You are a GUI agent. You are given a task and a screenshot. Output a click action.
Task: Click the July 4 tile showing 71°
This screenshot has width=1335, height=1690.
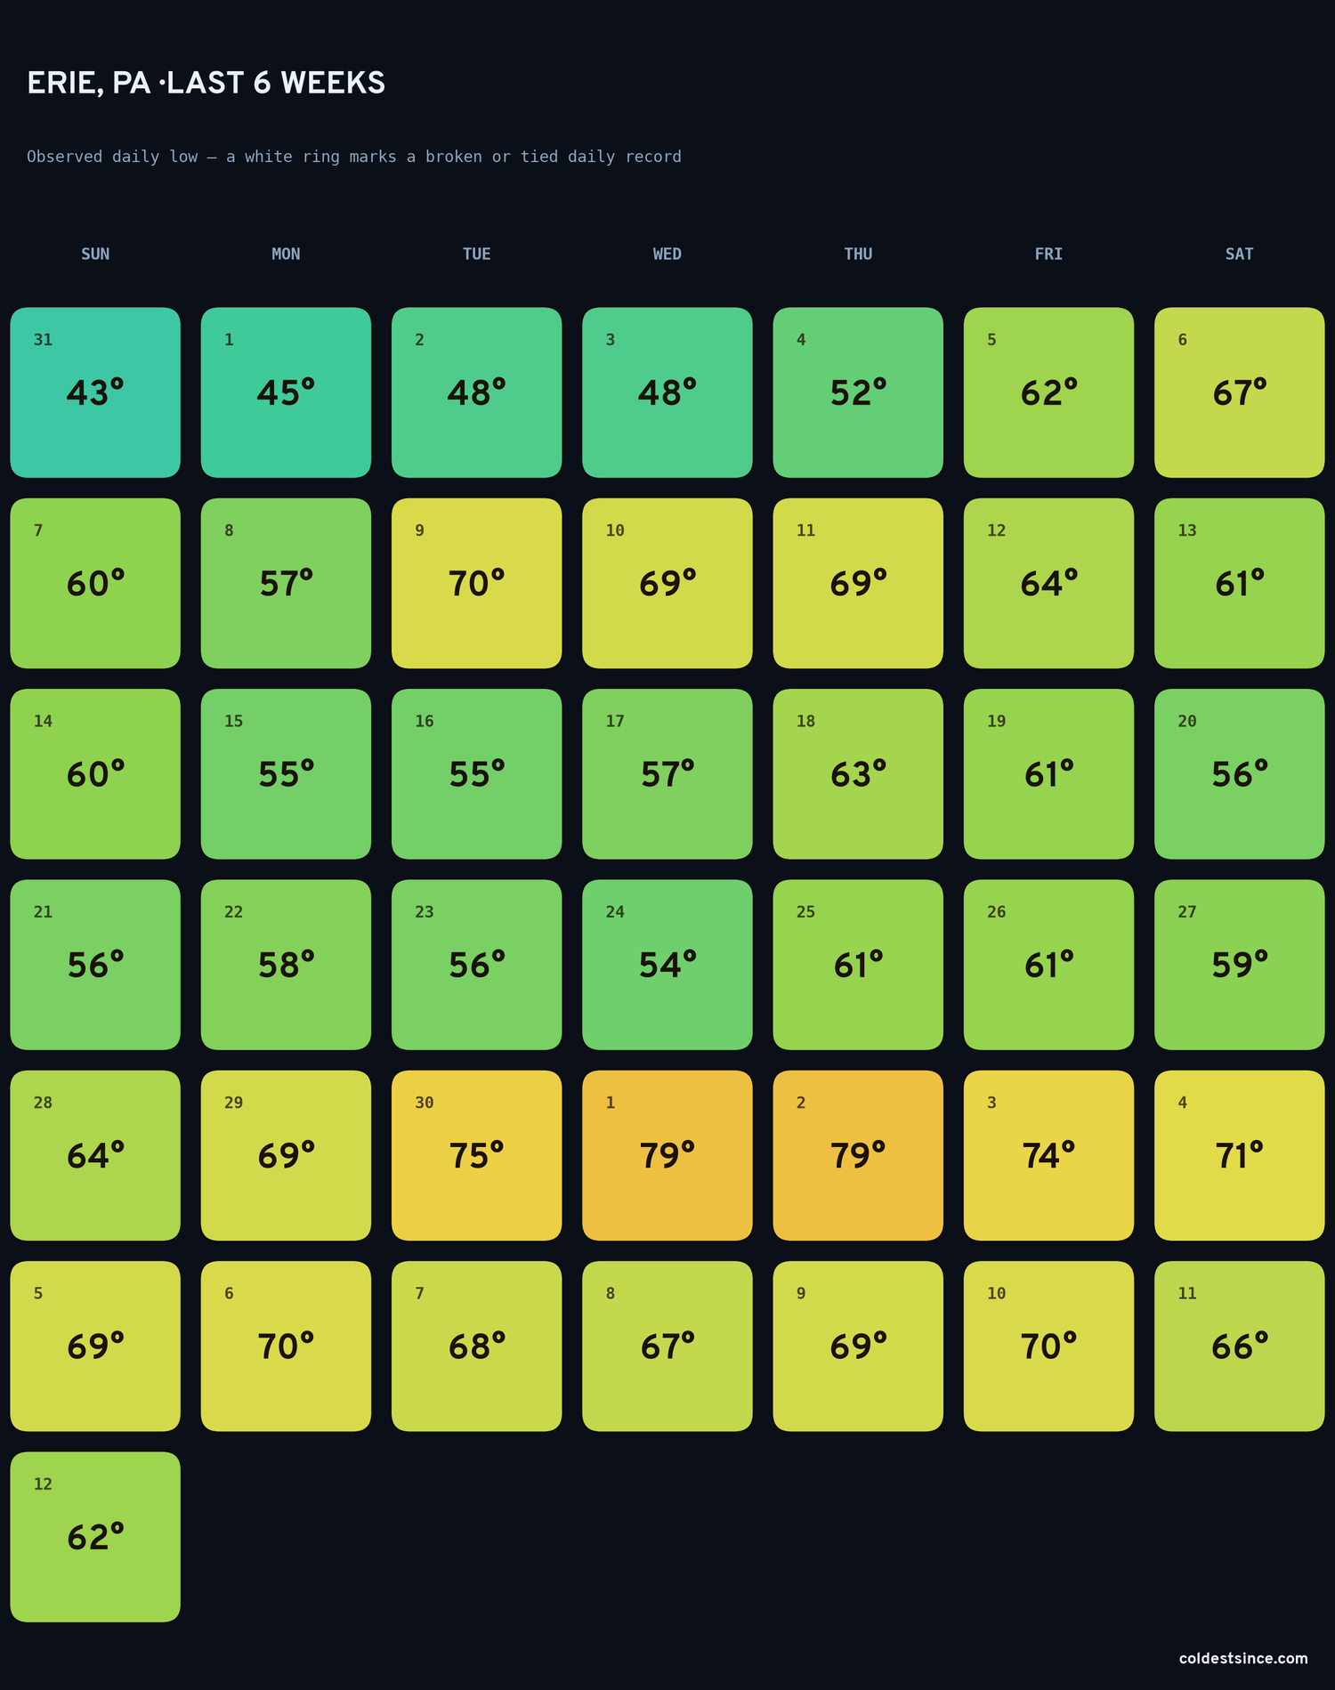click(1240, 1155)
